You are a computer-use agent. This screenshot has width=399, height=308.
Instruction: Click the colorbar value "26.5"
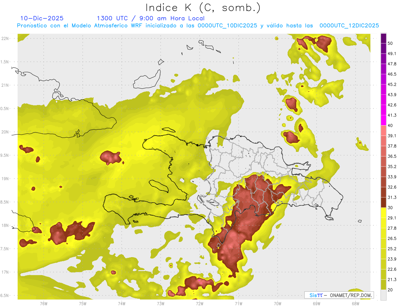tap(392, 238)
